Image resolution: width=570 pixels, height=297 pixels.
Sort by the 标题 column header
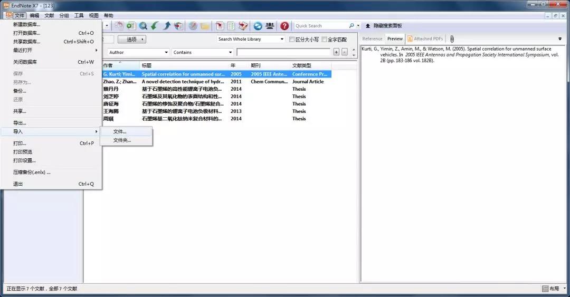184,65
